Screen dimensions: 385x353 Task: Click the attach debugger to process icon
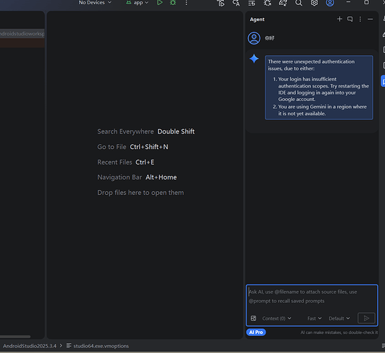(x=268, y=3)
